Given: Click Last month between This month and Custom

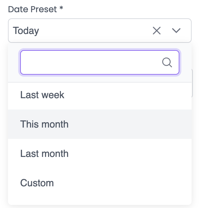Looking at the screenshot, I should click(44, 154).
